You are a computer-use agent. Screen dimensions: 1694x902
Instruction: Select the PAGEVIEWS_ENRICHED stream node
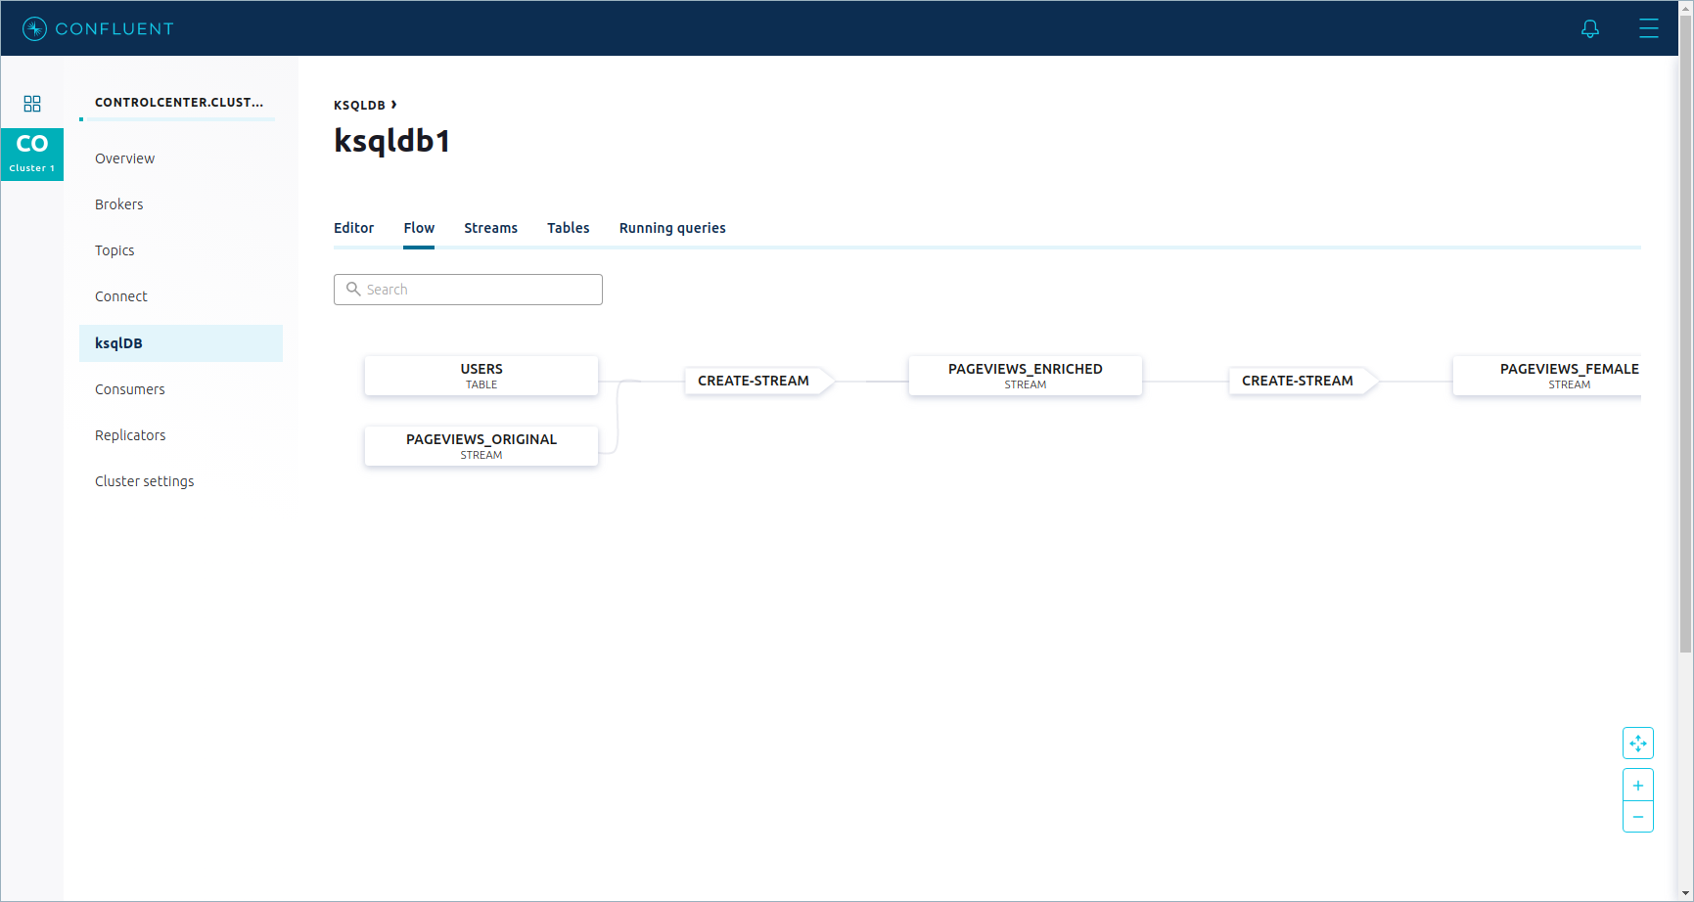coord(1026,376)
